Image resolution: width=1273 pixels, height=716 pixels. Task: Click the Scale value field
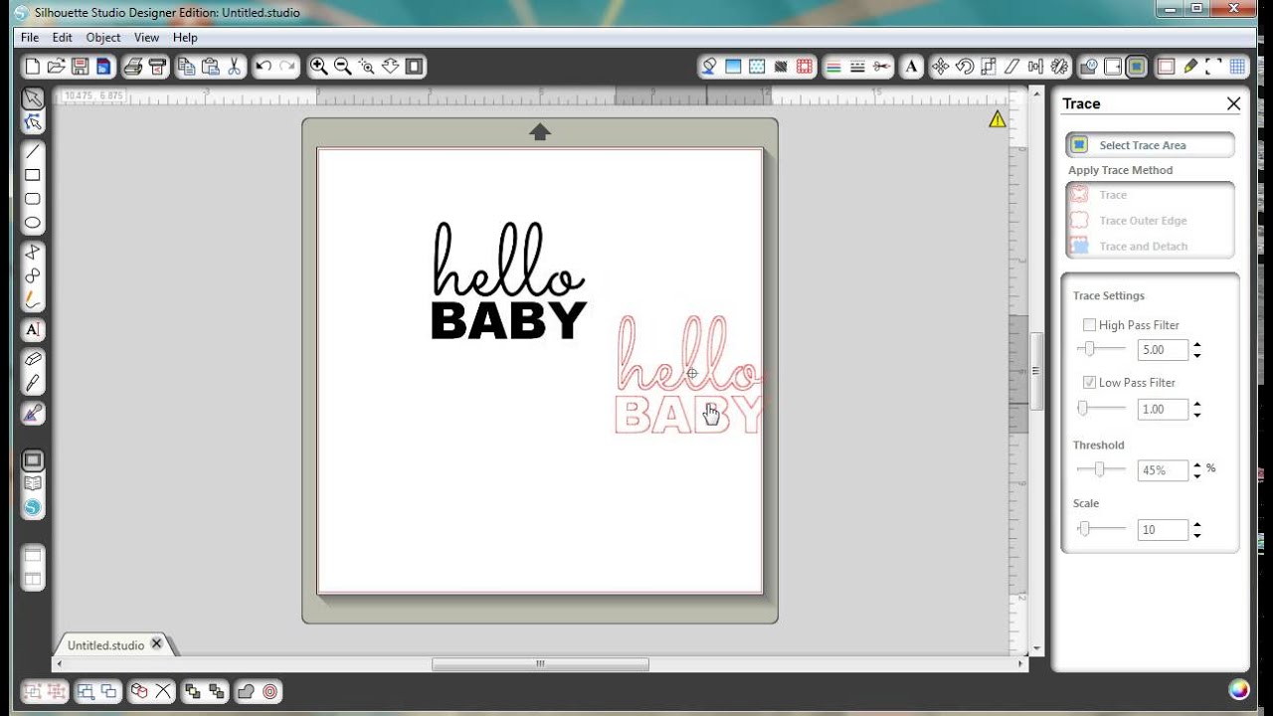(x=1163, y=530)
